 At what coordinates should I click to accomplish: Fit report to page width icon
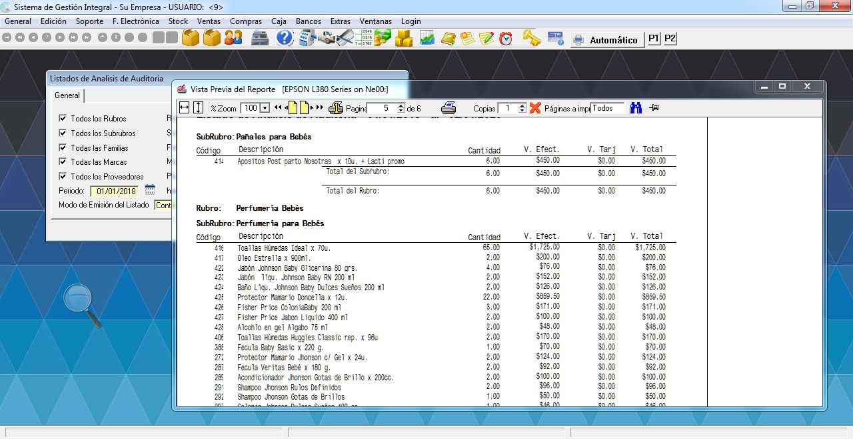tap(185, 108)
